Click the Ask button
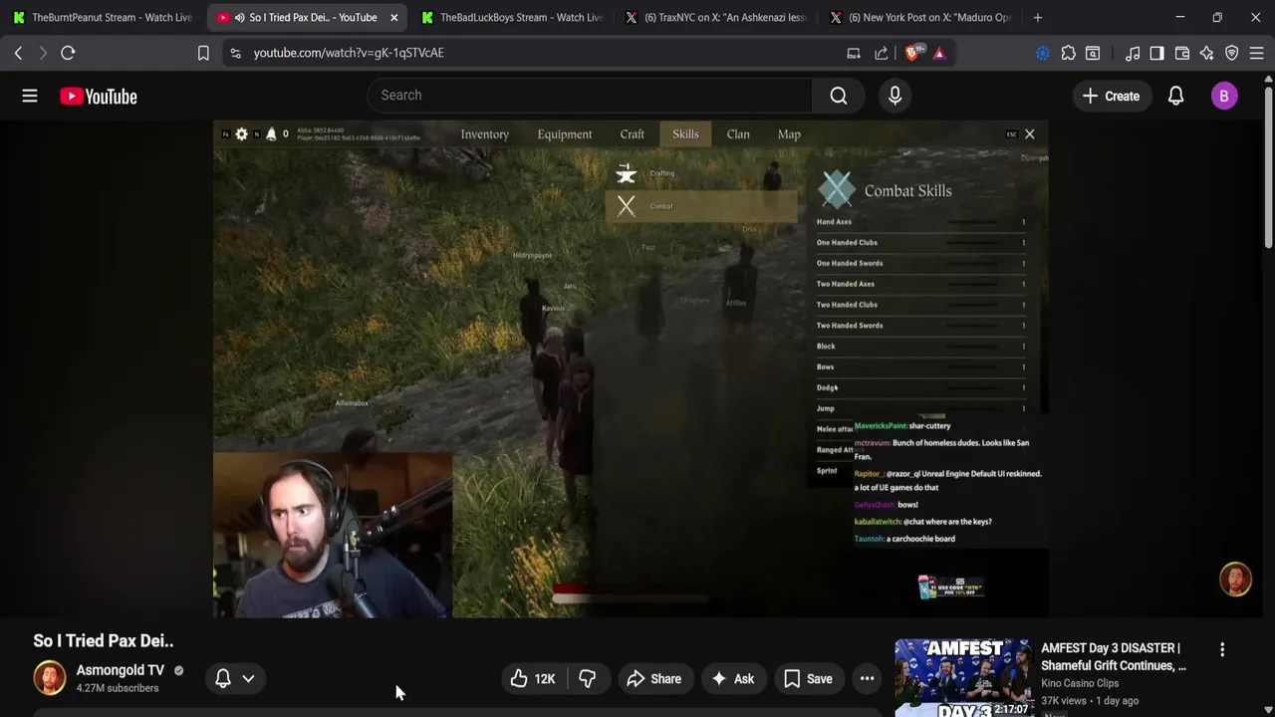The image size is (1275, 717). click(732, 679)
